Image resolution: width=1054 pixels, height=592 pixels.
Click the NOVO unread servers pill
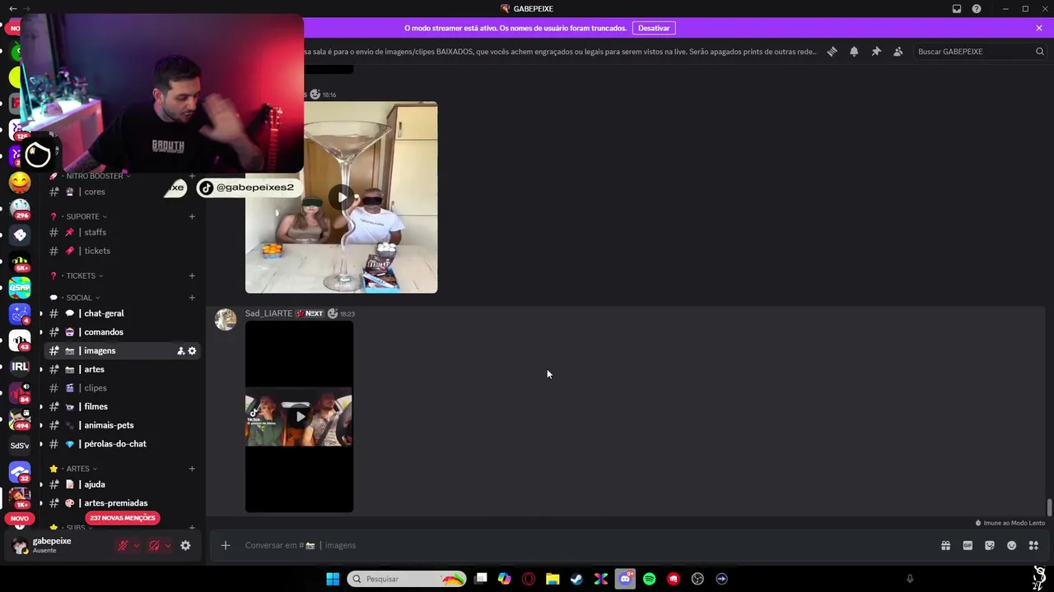click(19, 518)
